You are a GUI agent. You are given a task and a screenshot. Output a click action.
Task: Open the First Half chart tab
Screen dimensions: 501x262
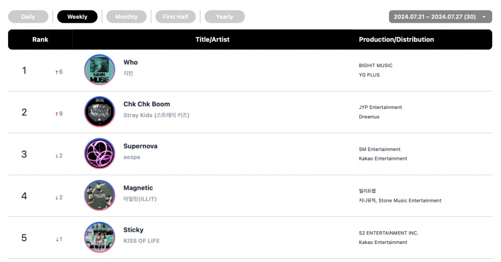coord(175,17)
